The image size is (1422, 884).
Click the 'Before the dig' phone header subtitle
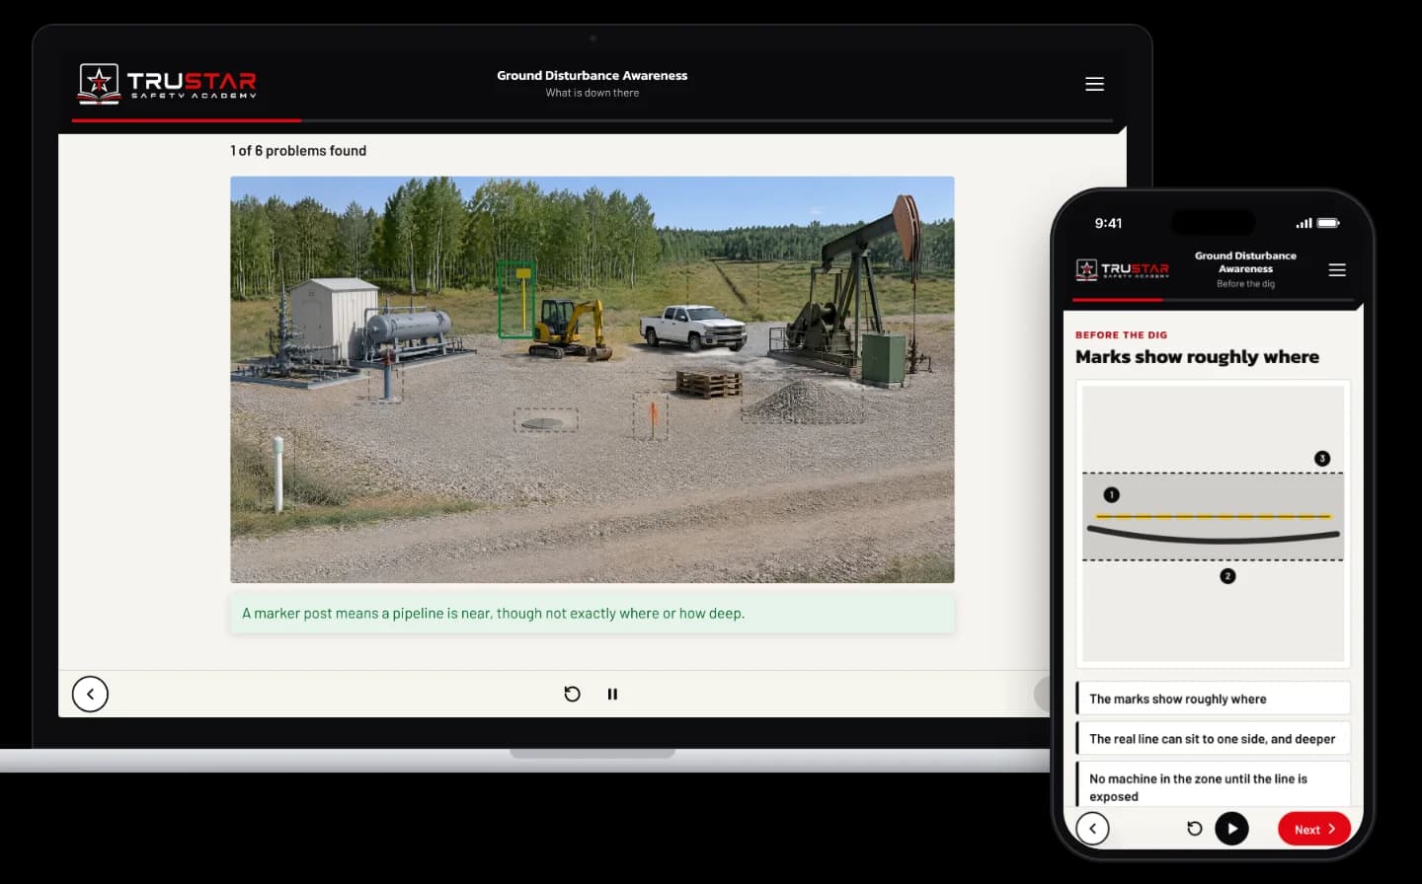[x=1245, y=284]
